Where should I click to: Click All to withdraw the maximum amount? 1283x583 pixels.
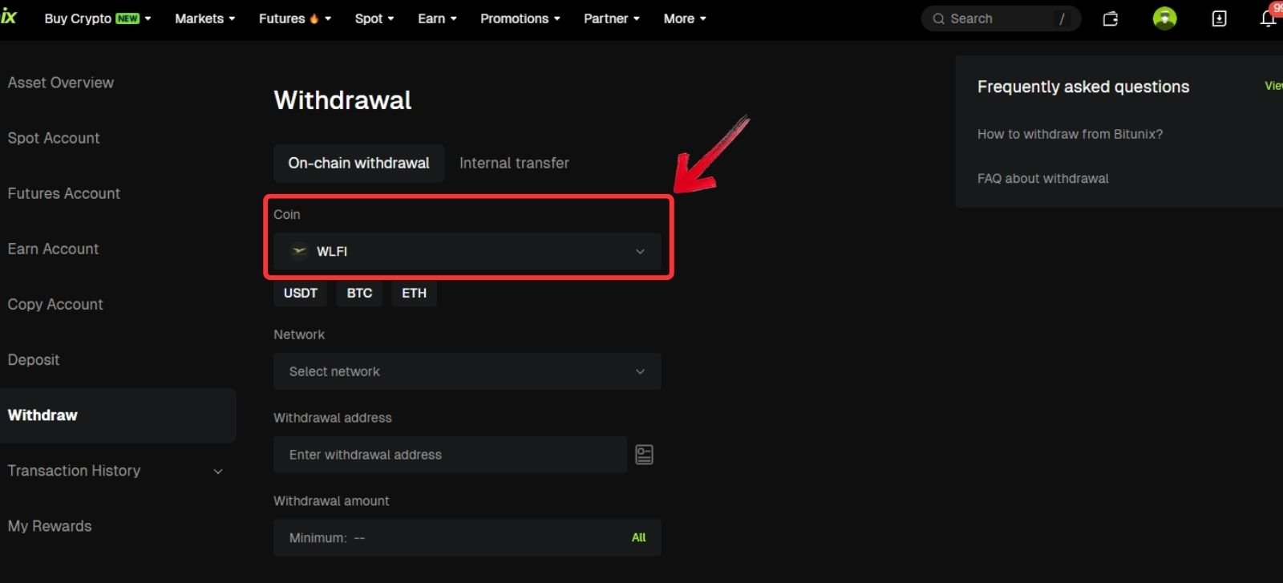(638, 537)
